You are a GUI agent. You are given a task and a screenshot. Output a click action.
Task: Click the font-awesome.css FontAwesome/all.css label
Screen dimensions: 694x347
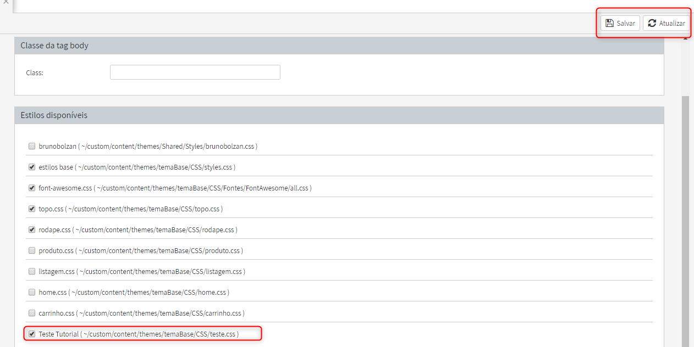coord(175,188)
